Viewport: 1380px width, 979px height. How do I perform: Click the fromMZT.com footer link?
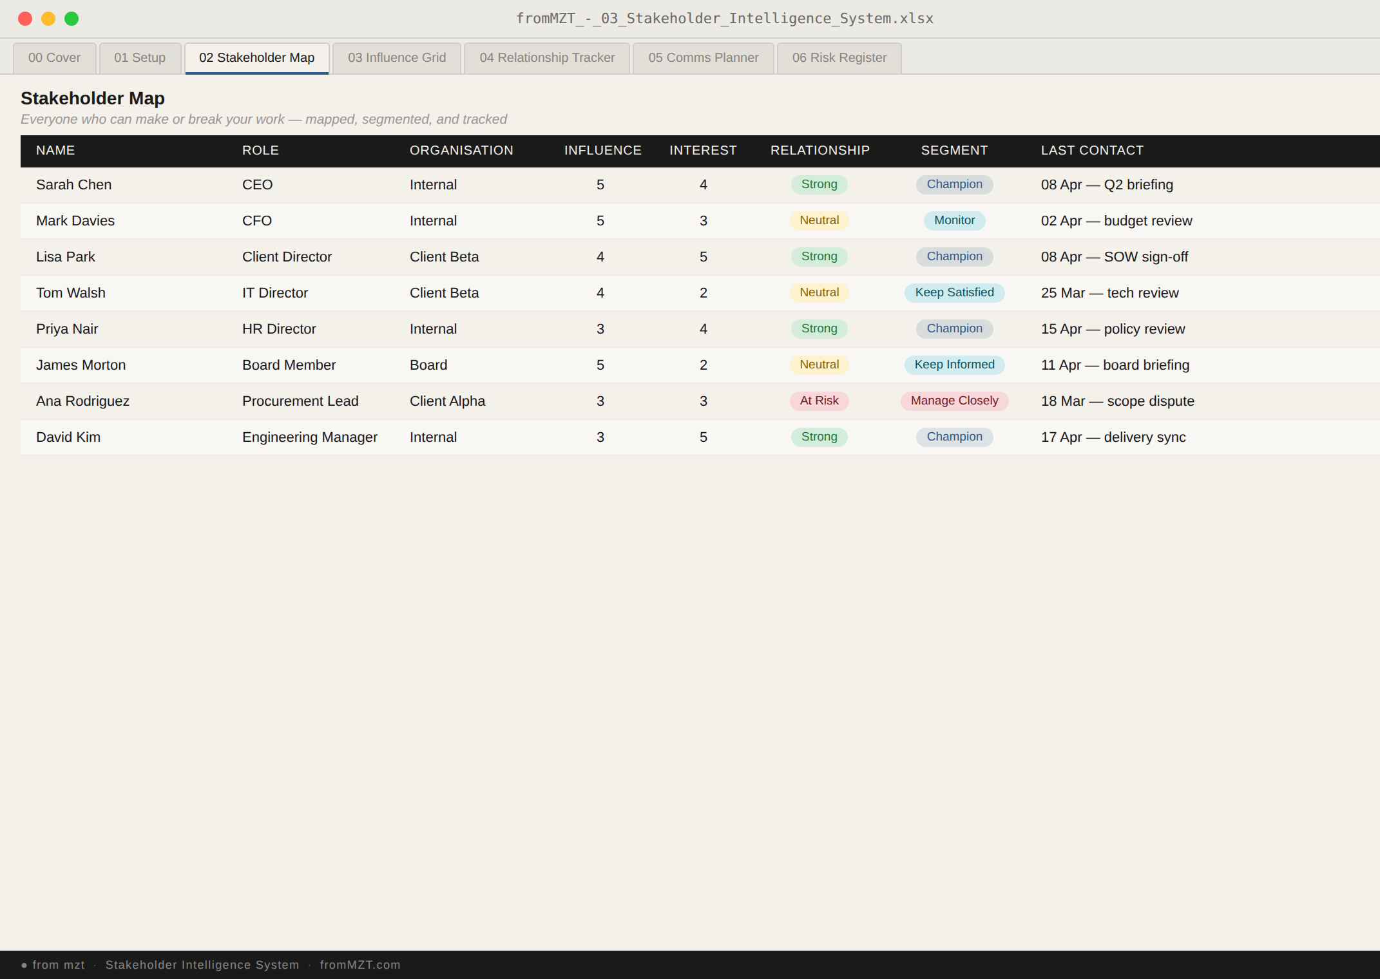(360, 965)
